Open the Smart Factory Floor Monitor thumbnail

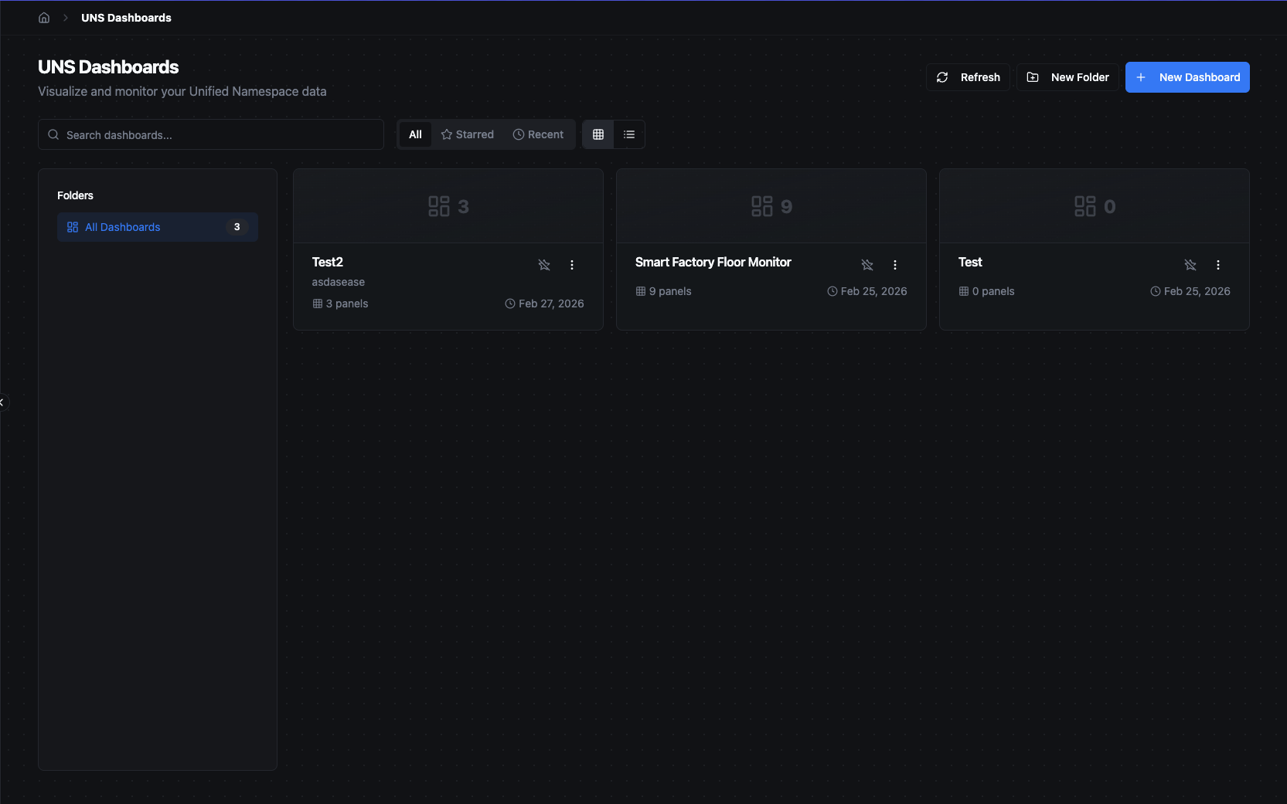[771, 206]
